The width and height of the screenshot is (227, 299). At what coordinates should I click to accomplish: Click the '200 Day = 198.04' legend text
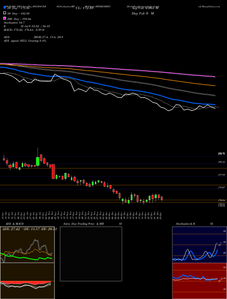pyautogui.click(x=19, y=19)
